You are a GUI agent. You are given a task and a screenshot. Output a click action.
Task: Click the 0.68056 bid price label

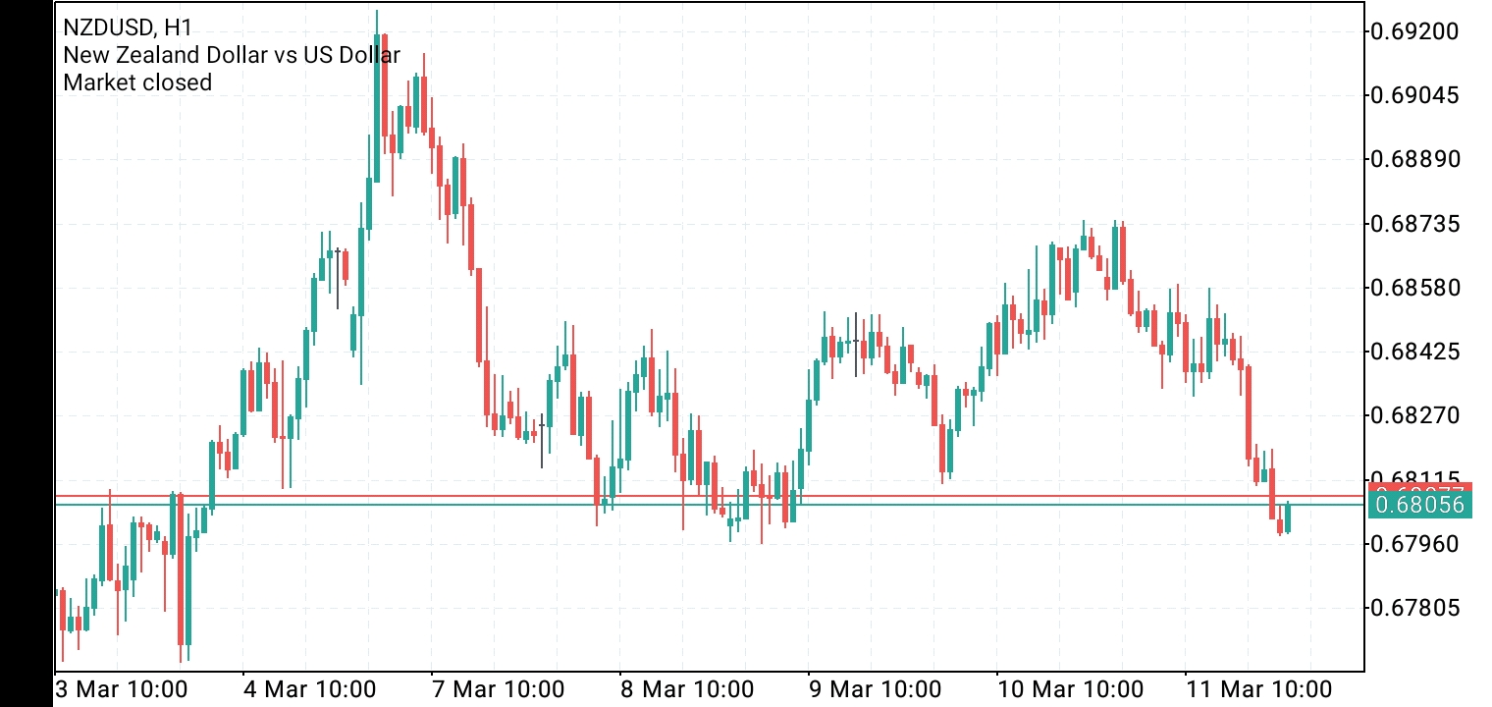[1419, 505]
